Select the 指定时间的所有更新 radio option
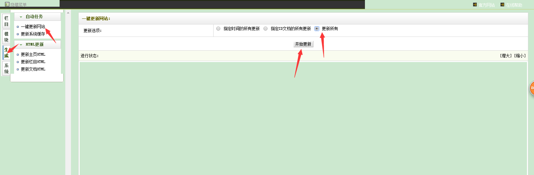The width and height of the screenshot is (534, 175). (218, 28)
